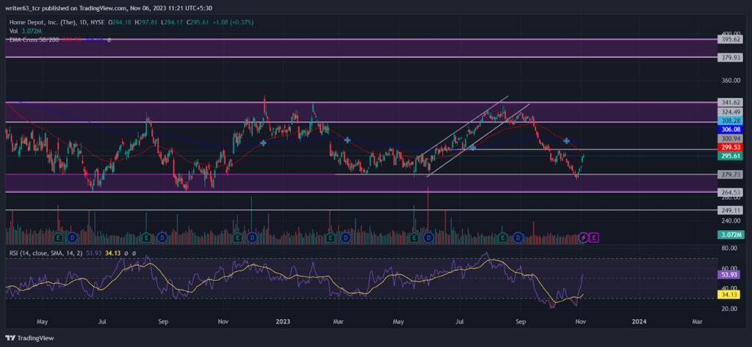Select the October 2023 EMA cross plus marker
This screenshot has height=347, width=752.
tap(566, 140)
